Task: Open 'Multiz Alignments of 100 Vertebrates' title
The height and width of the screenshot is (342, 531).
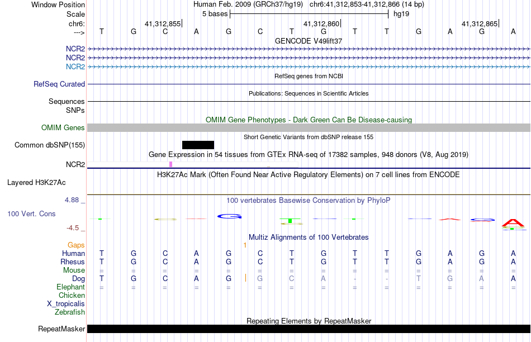Action: pyautogui.click(x=309, y=237)
